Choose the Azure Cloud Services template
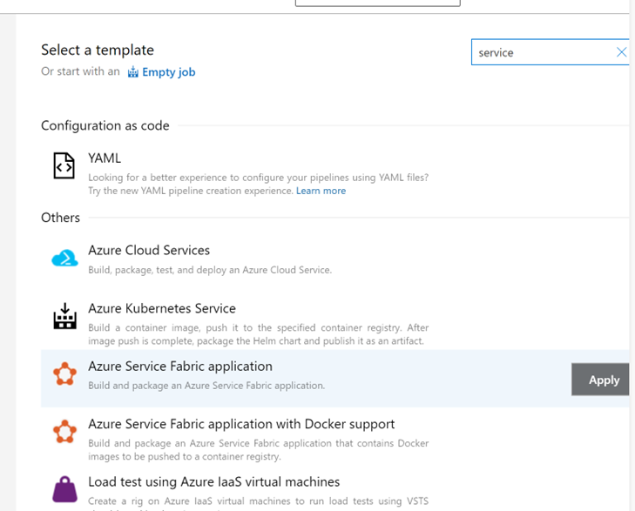This screenshot has width=635, height=511. click(x=149, y=251)
